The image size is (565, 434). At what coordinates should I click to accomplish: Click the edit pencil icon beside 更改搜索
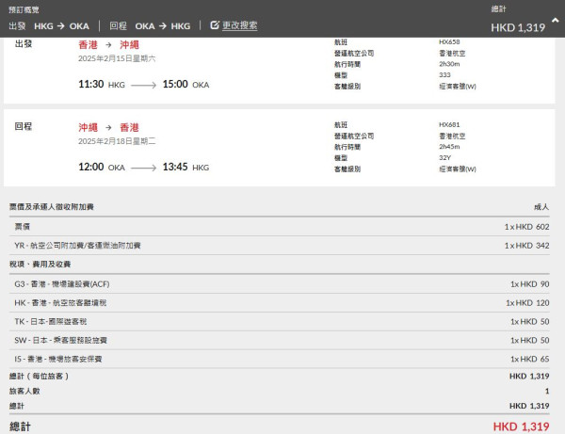point(215,25)
